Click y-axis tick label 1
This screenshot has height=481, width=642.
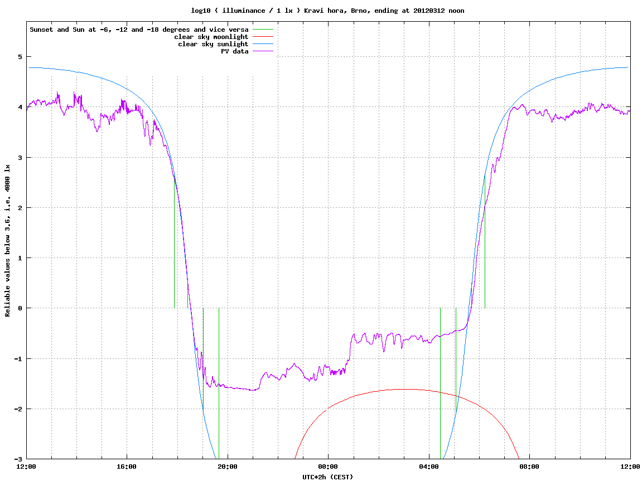[20, 258]
